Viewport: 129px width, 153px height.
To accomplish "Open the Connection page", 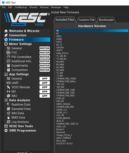I will pos(27,35).
